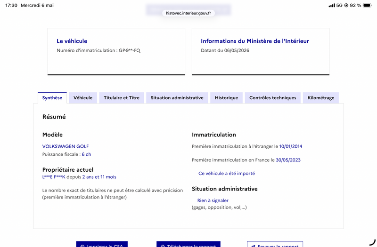Image resolution: width=377 pixels, height=247 pixels.
Task: Click the Imprimer le CSA button
Action: click(102, 244)
